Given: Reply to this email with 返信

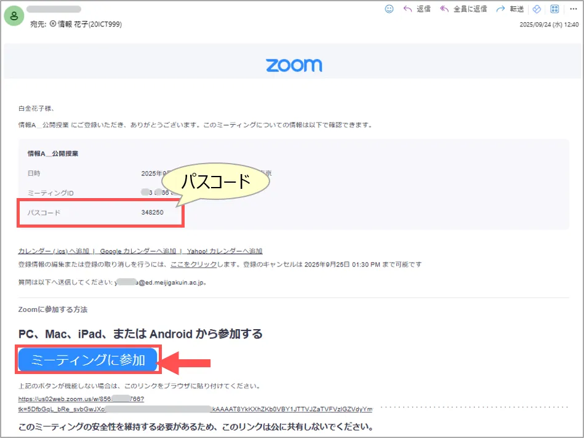Looking at the screenshot, I should click(x=417, y=9).
